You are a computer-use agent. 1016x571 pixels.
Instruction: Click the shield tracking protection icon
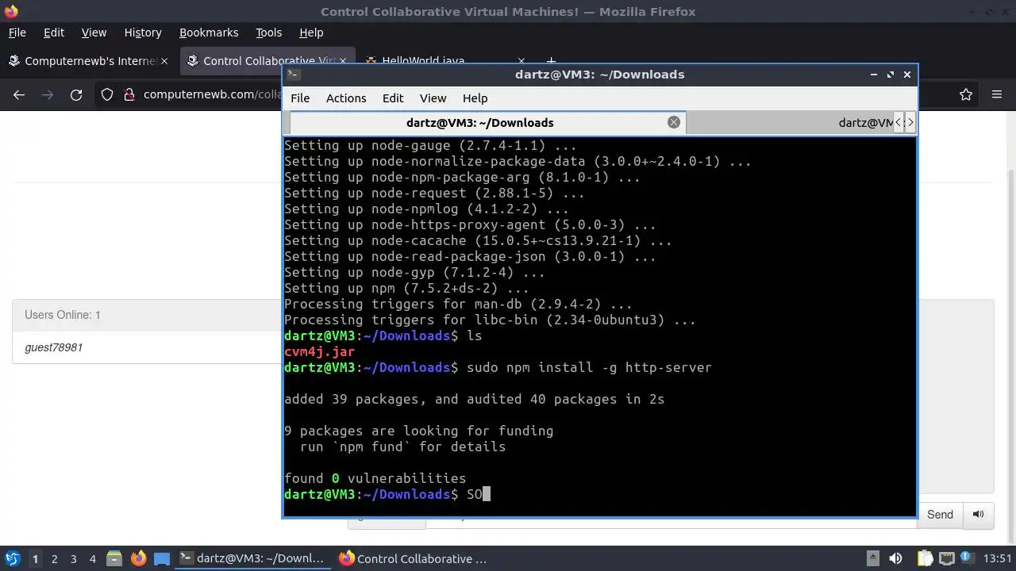pos(107,94)
